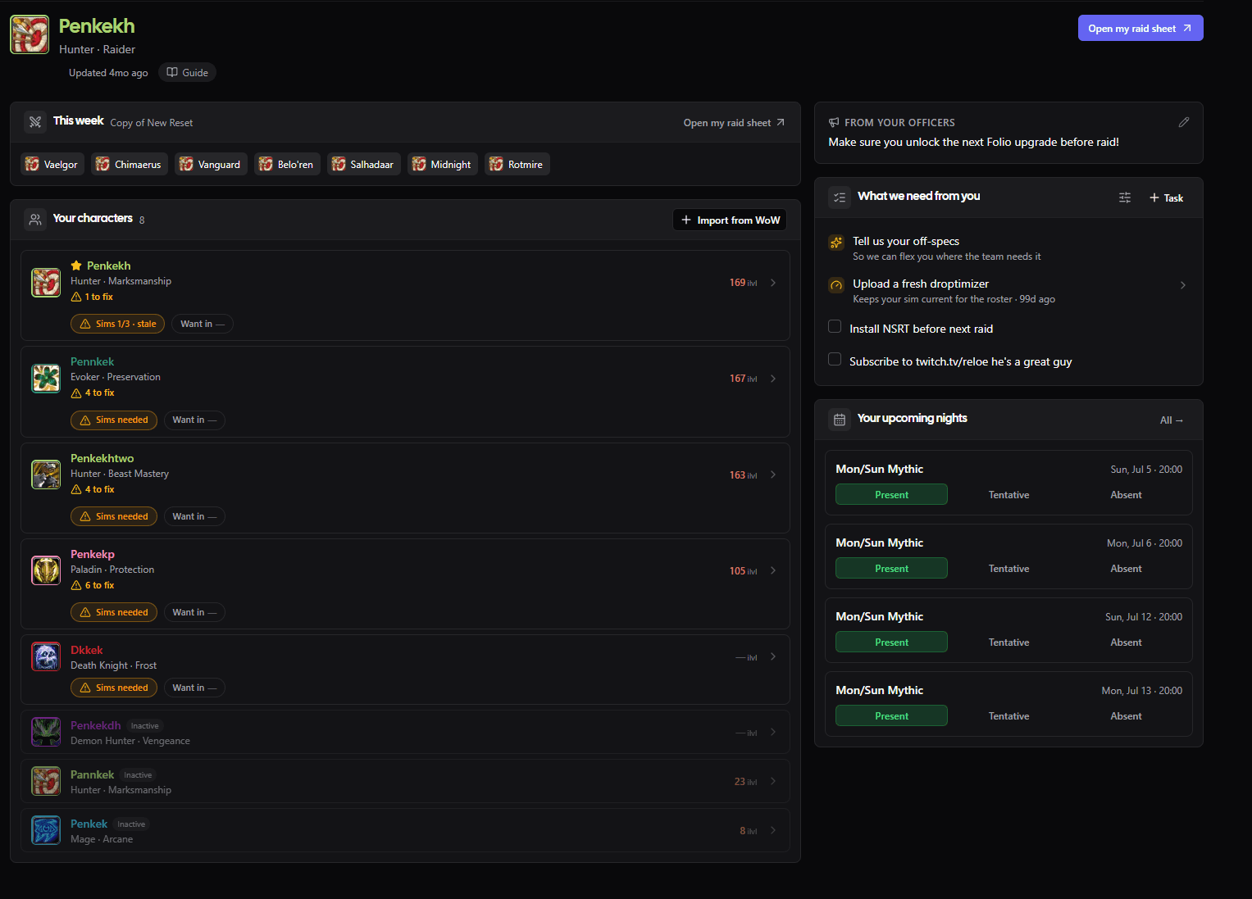
Task: Select the Rotmire boss tab
Action: [517, 164]
